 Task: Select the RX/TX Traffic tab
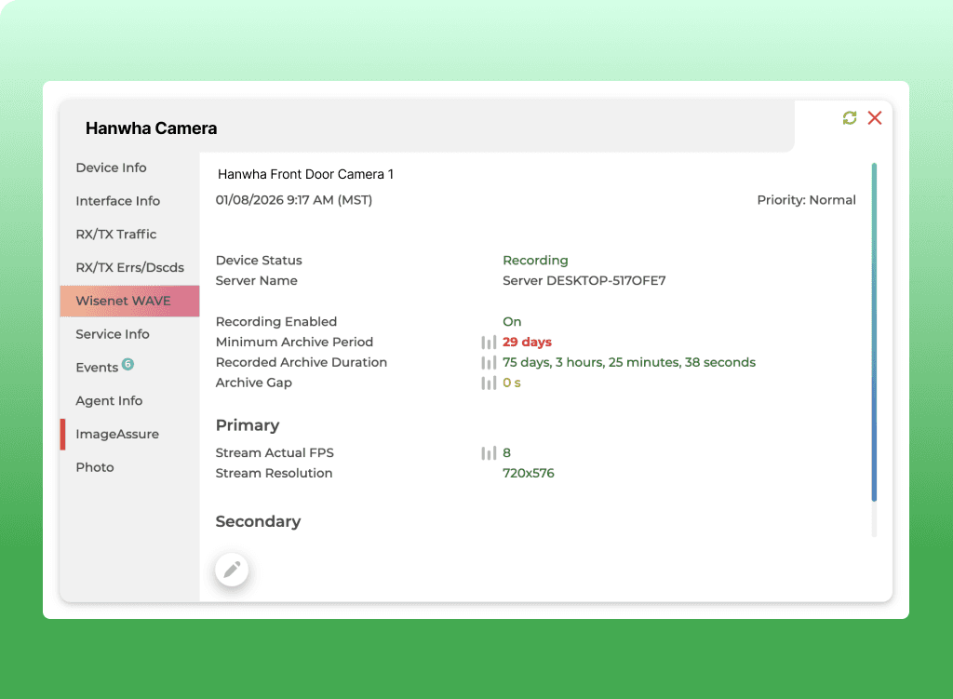pos(129,235)
